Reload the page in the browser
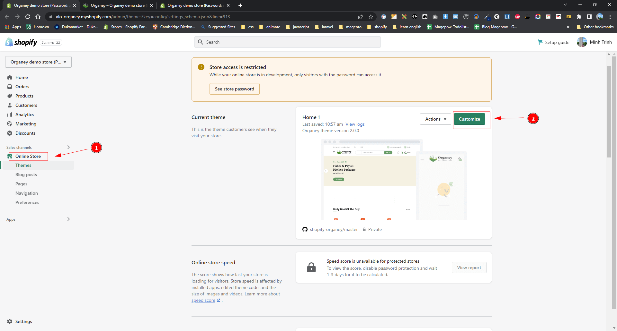The image size is (617, 331). coord(28,17)
